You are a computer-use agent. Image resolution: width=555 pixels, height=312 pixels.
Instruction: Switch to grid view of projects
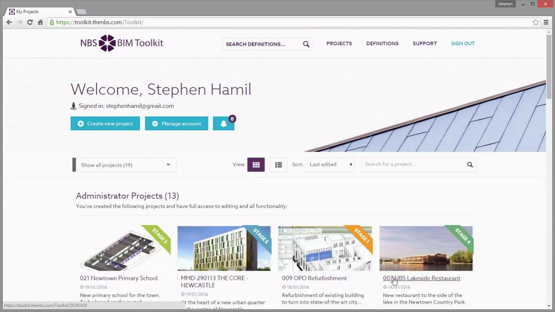click(256, 165)
